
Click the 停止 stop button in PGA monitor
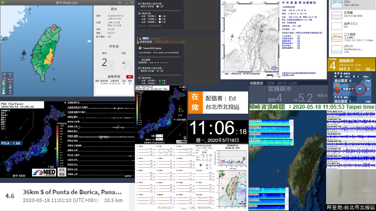pyautogui.click(x=166, y=89)
